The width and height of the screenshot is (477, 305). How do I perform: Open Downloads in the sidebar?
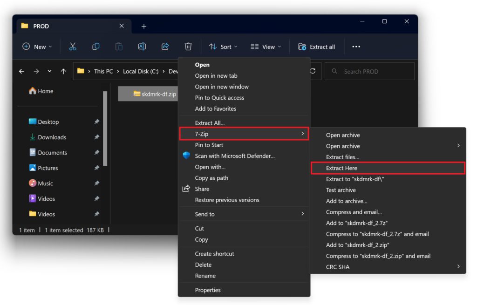click(x=52, y=137)
